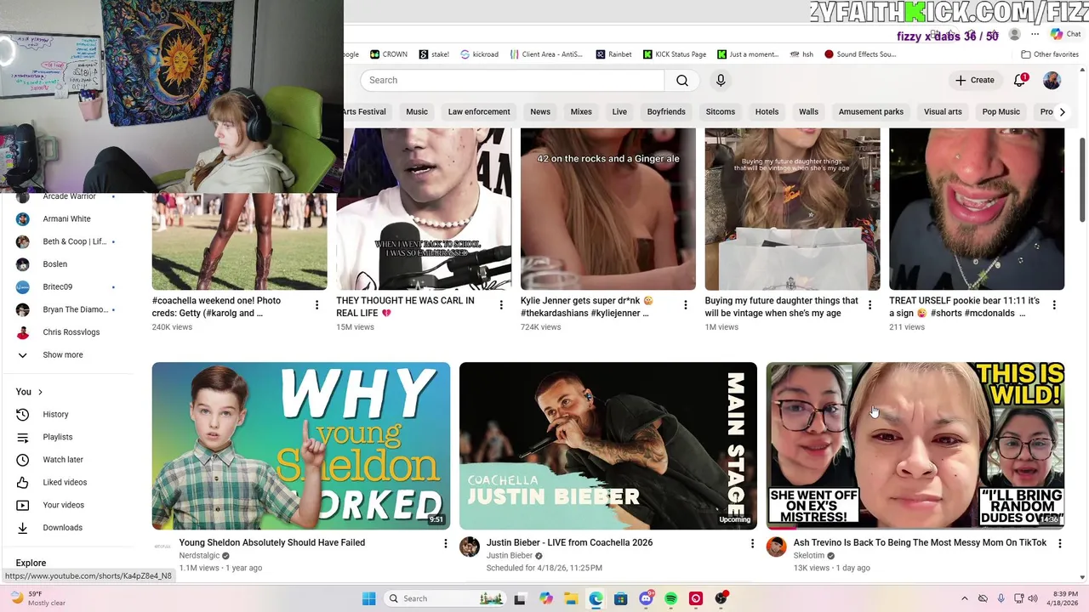Select the Music category chip

417,111
